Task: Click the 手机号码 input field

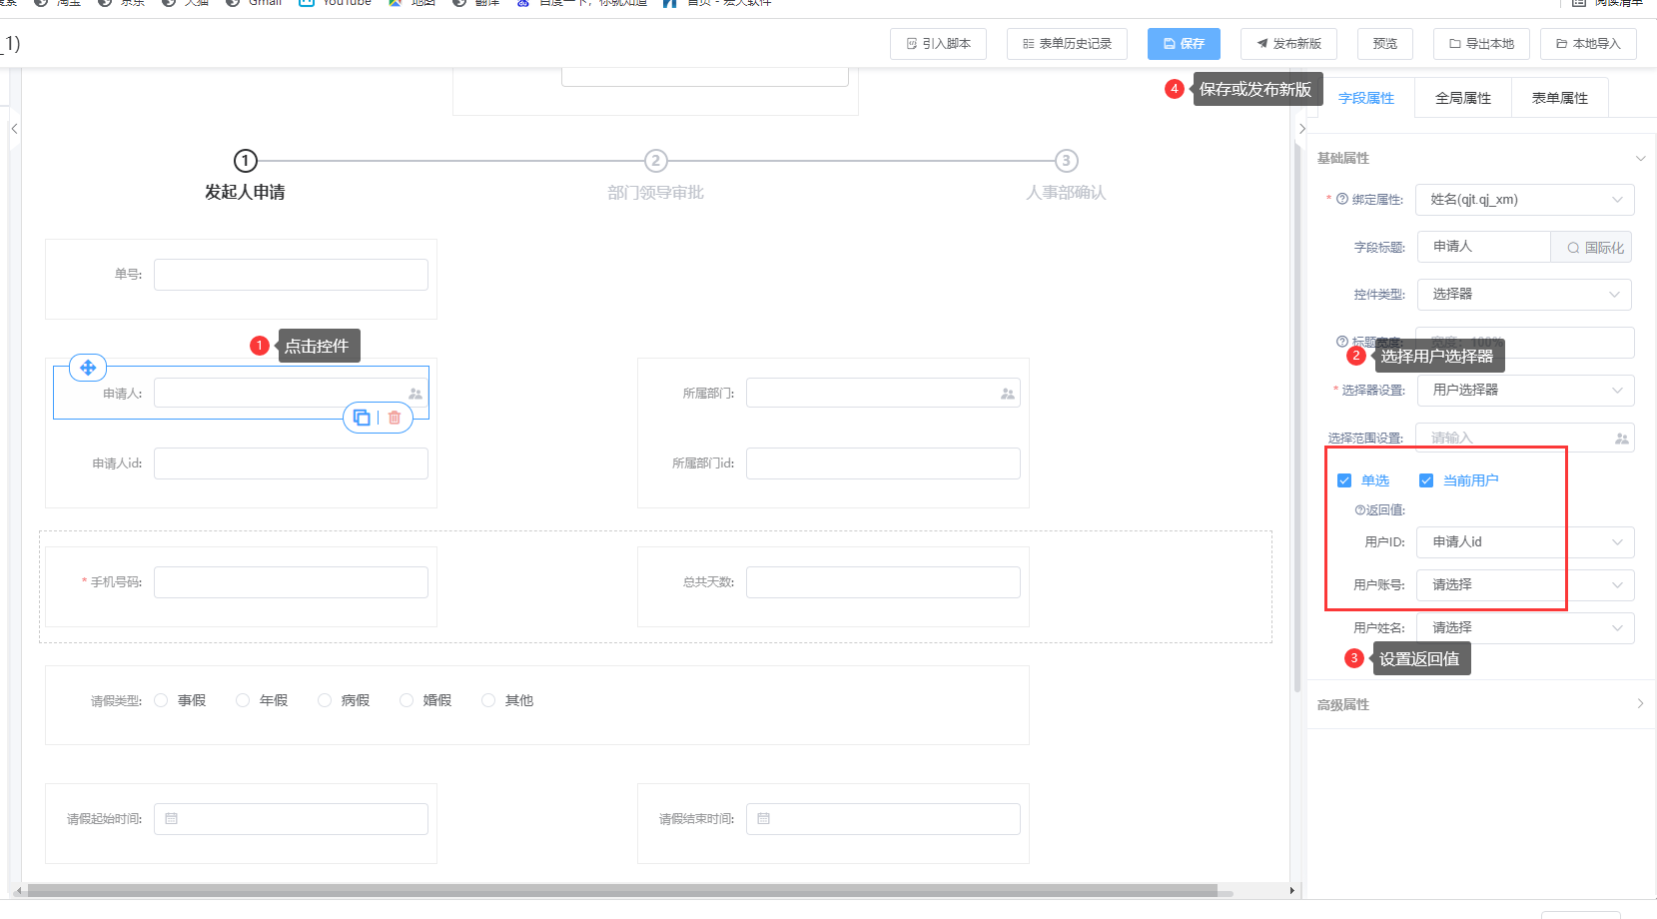Action: pyautogui.click(x=291, y=582)
